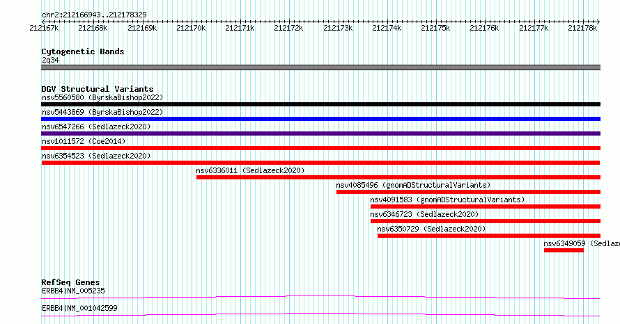Click the nsv4091583 (gnomADStructuralVariants) label
This screenshot has height=324, width=620.
point(447,200)
